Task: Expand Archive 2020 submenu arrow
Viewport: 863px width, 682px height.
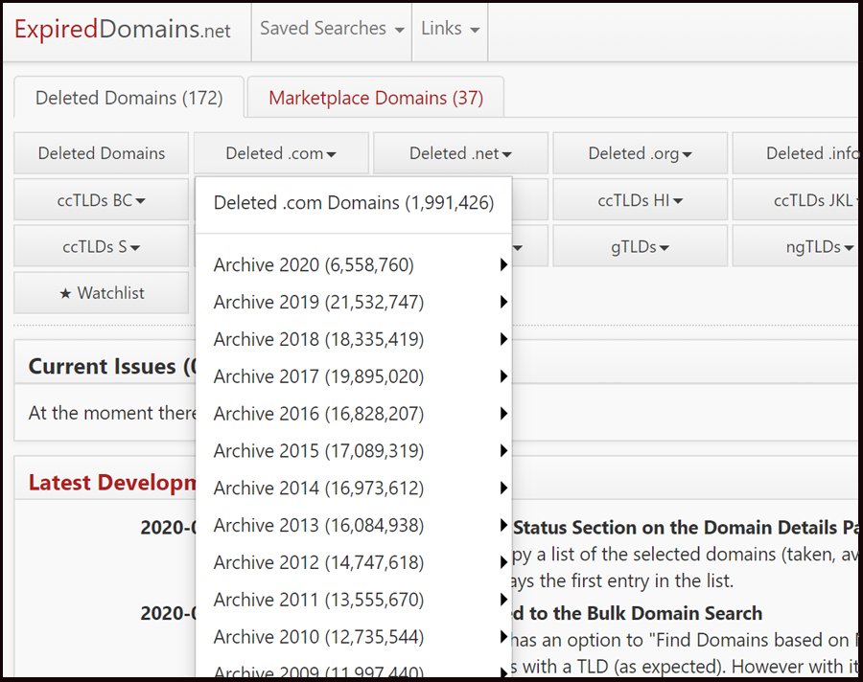Action: pos(503,264)
